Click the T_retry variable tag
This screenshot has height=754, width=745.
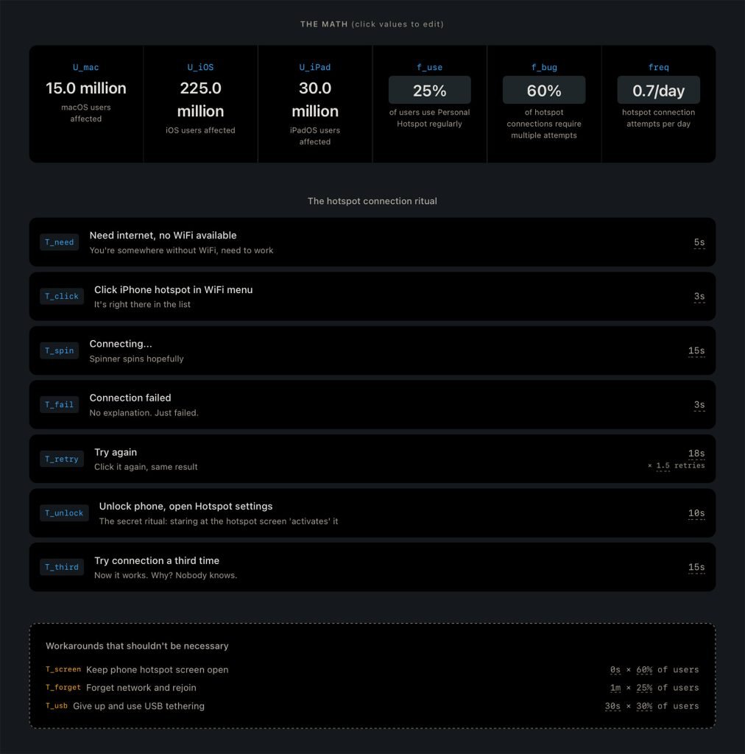[62, 459]
